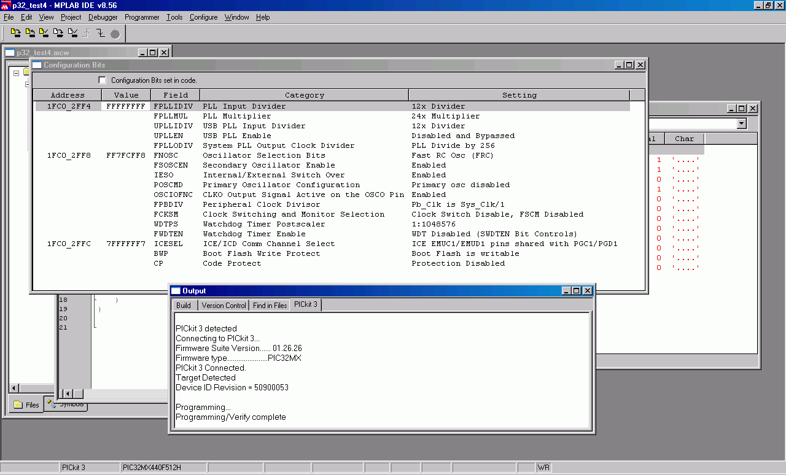Select the ICESEL Comm Channel Select row
786x475 pixels.
(332, 244)
